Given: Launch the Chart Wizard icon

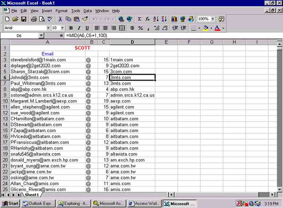Looking at the screenshot, I should pos(174,19).
